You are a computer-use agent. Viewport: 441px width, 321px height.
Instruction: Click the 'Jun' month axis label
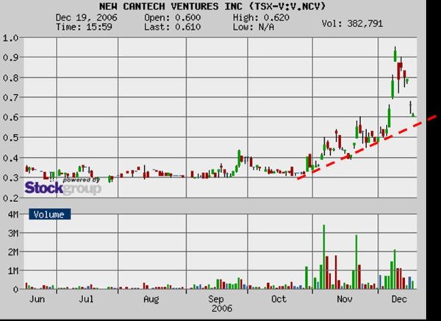click(x=37, y=299)
